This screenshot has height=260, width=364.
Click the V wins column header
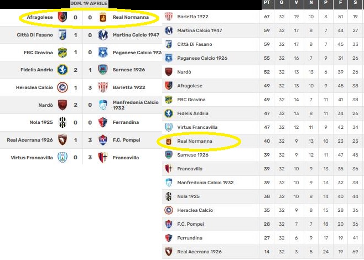pyautogui.click(x=296, y=4)
